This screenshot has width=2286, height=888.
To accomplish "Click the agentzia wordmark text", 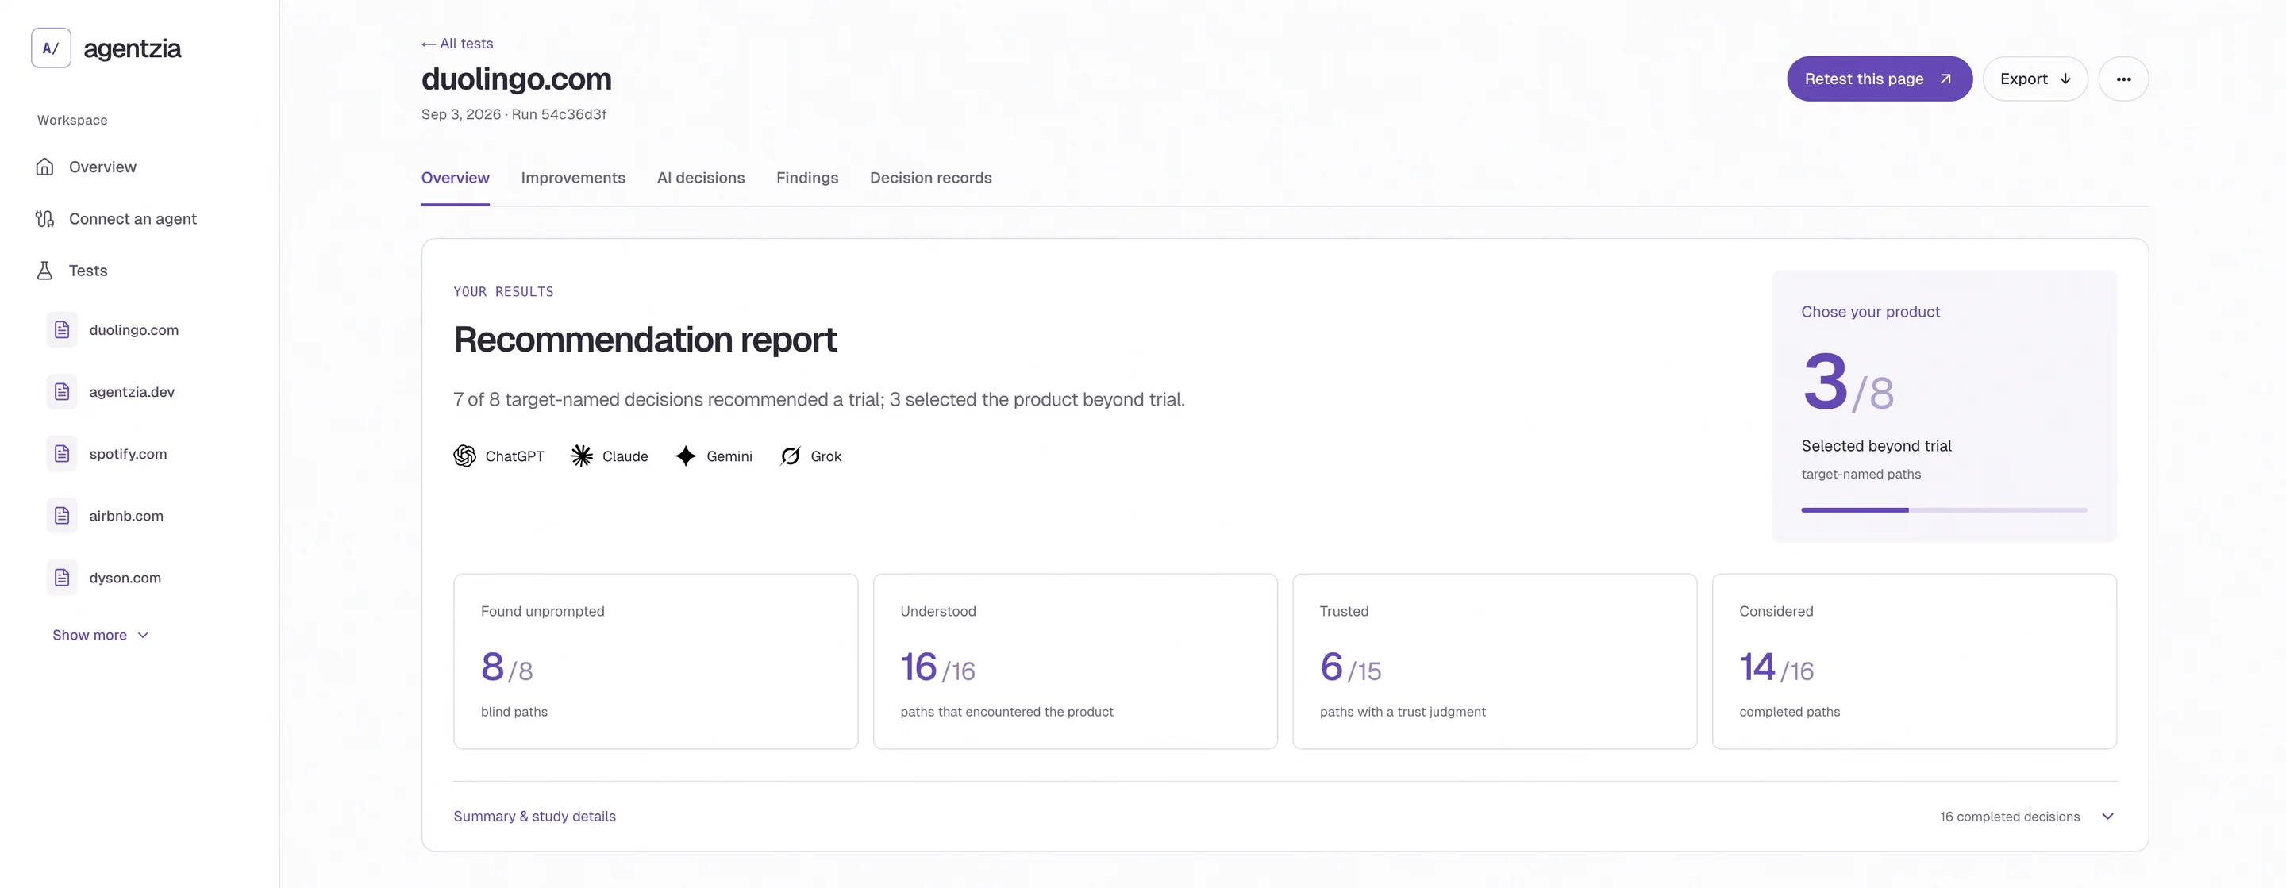I will tap(133, 48).
